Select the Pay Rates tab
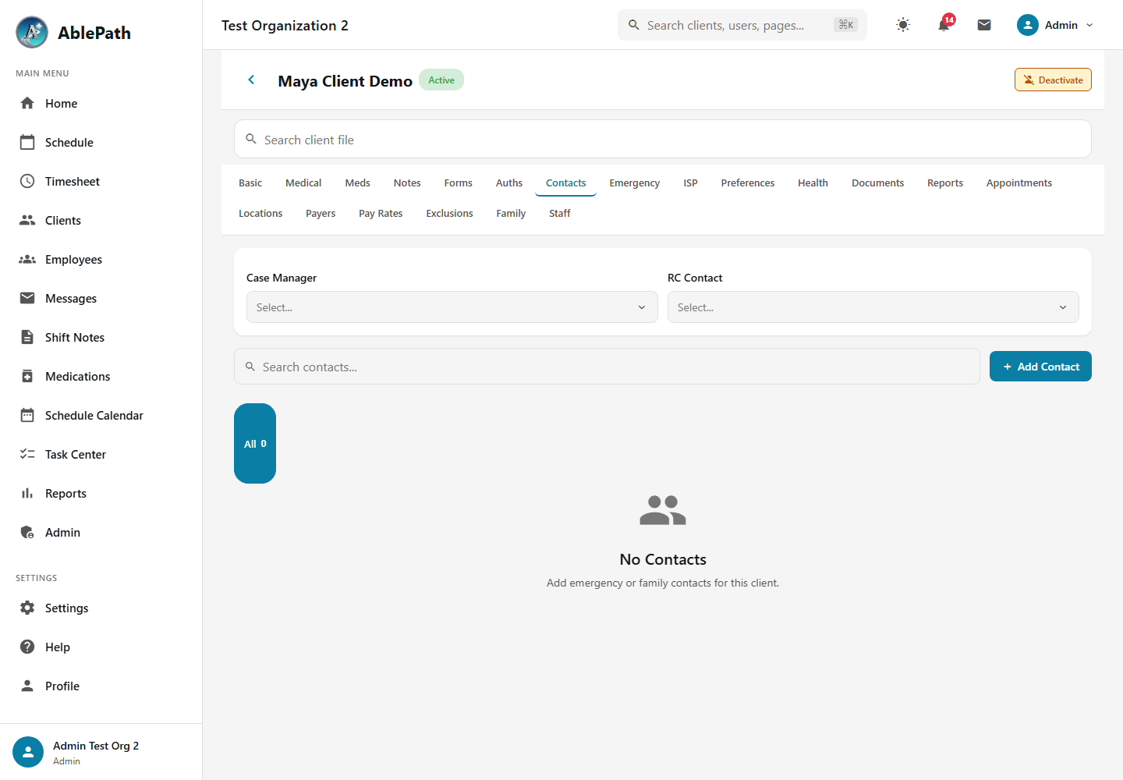 click(381, 213)
